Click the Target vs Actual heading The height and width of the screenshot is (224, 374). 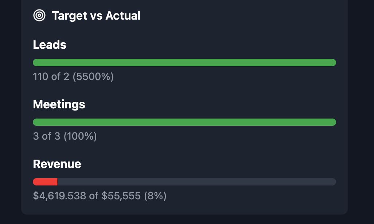point(96,16)
